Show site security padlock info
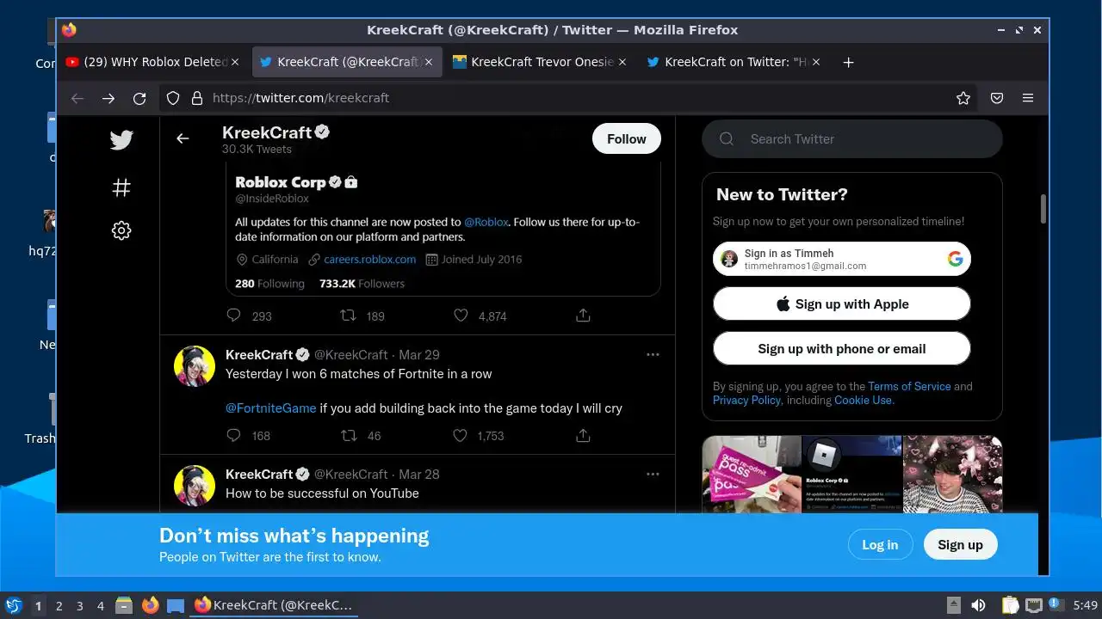The image size is (1102, 619). (x=196, y=98)
